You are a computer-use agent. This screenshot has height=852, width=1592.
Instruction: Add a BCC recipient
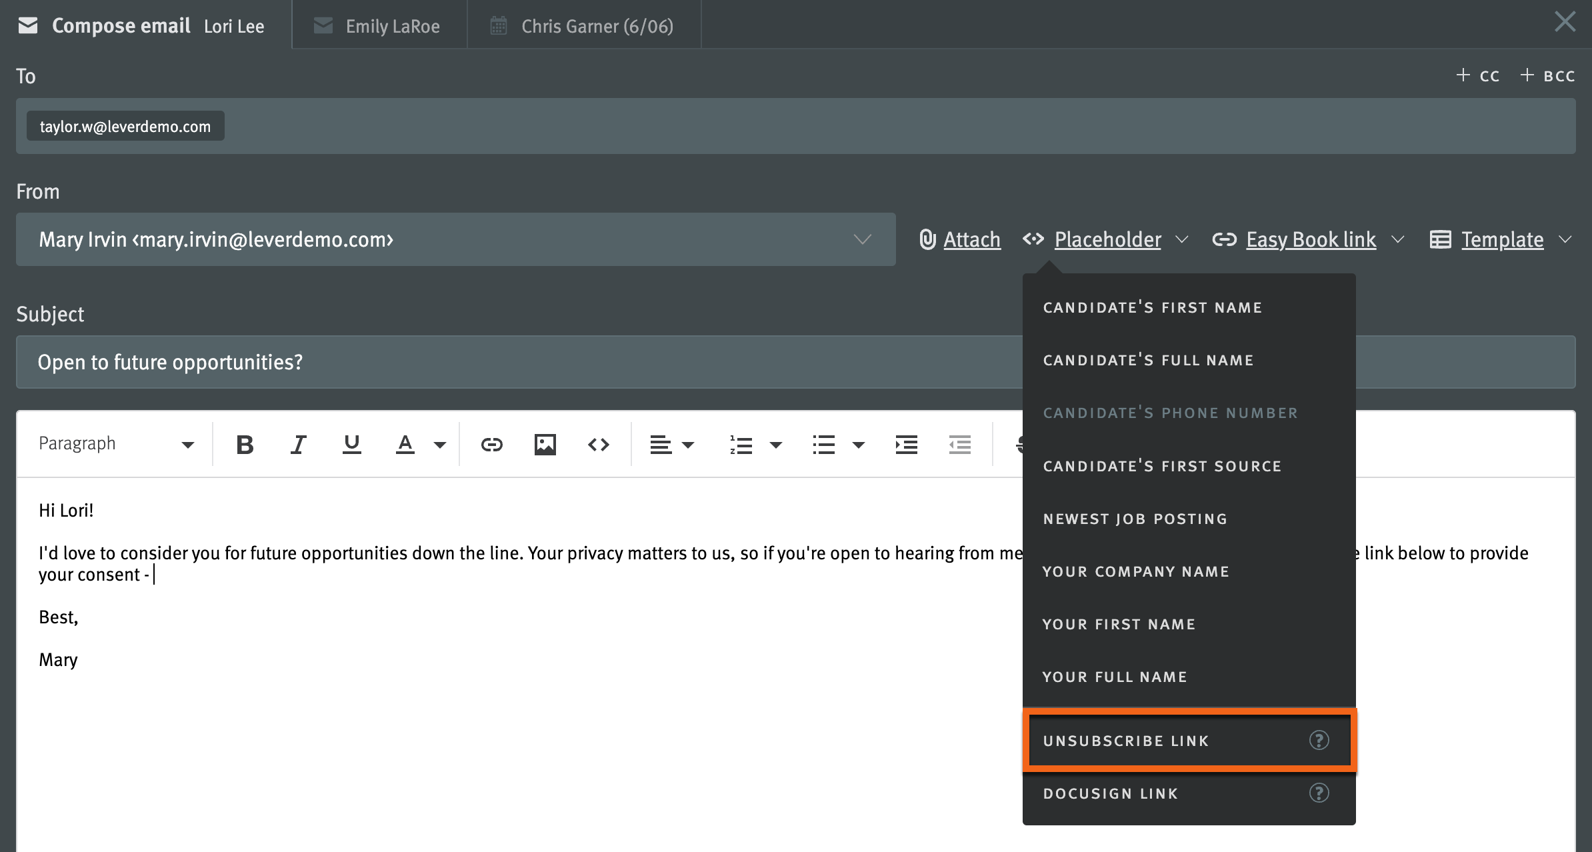click(x=1547, y=75)
